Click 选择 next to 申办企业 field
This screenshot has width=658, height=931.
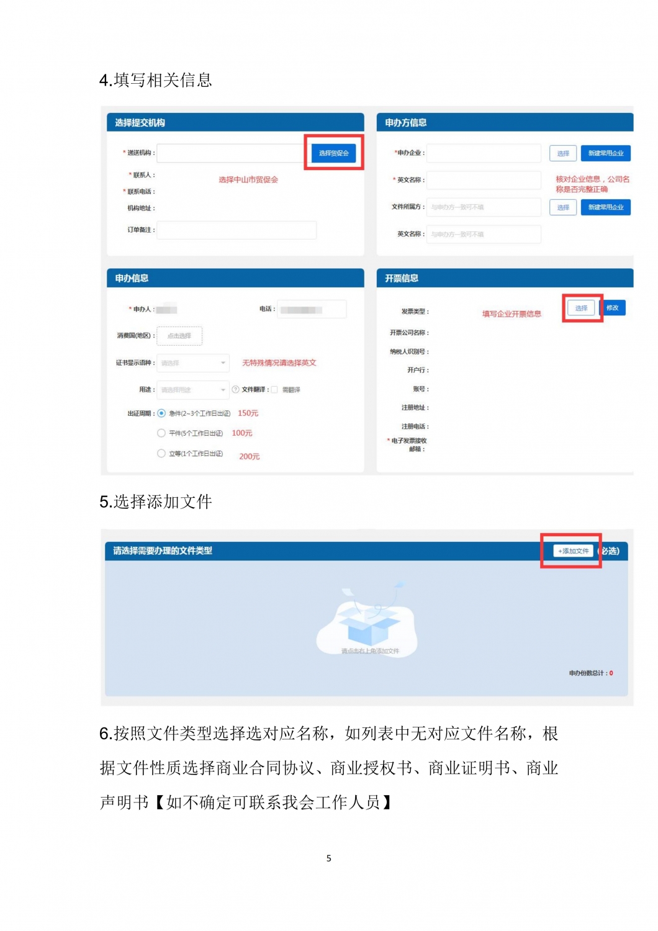[563, 153]
